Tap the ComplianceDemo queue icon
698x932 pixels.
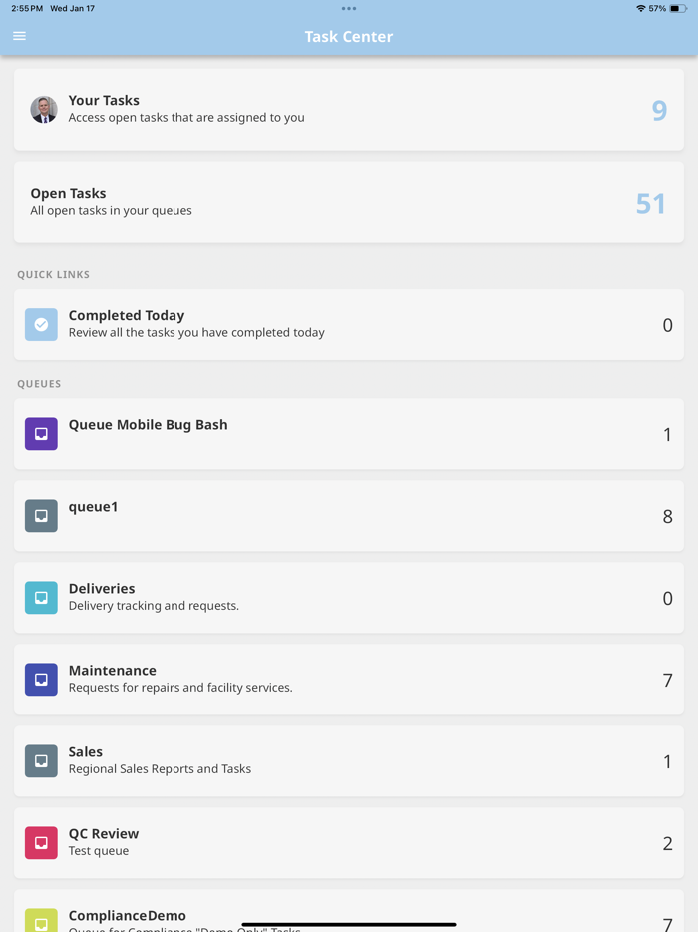(x=40, y=919)
